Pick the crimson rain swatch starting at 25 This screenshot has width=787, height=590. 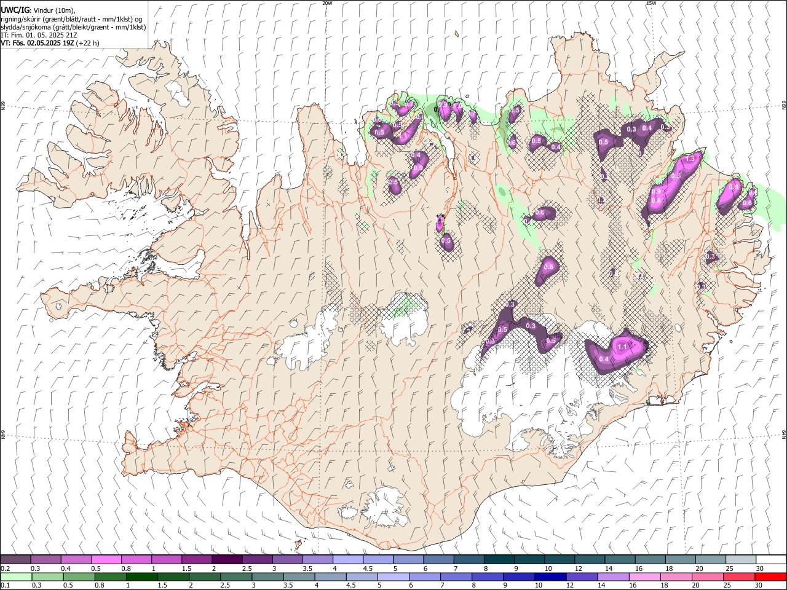click(739, 576)
